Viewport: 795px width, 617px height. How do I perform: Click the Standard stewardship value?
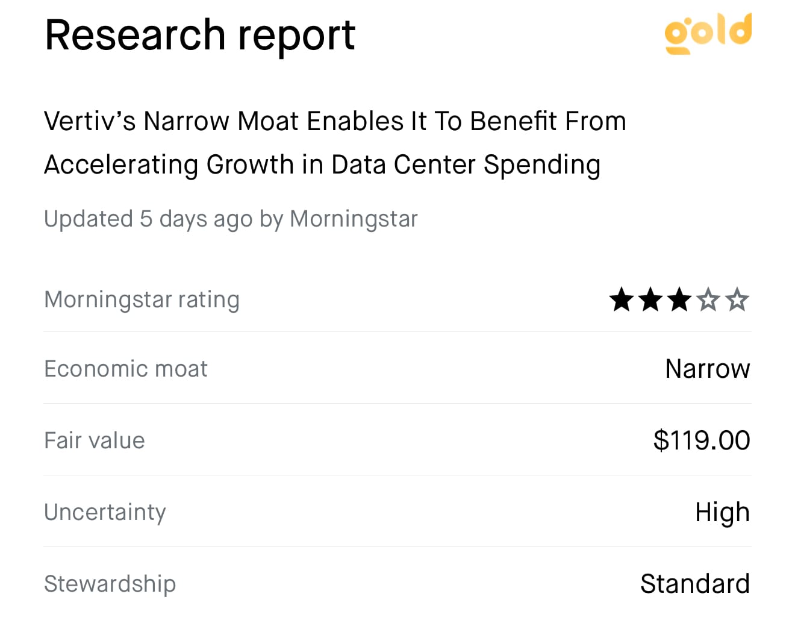pos(695,584)
